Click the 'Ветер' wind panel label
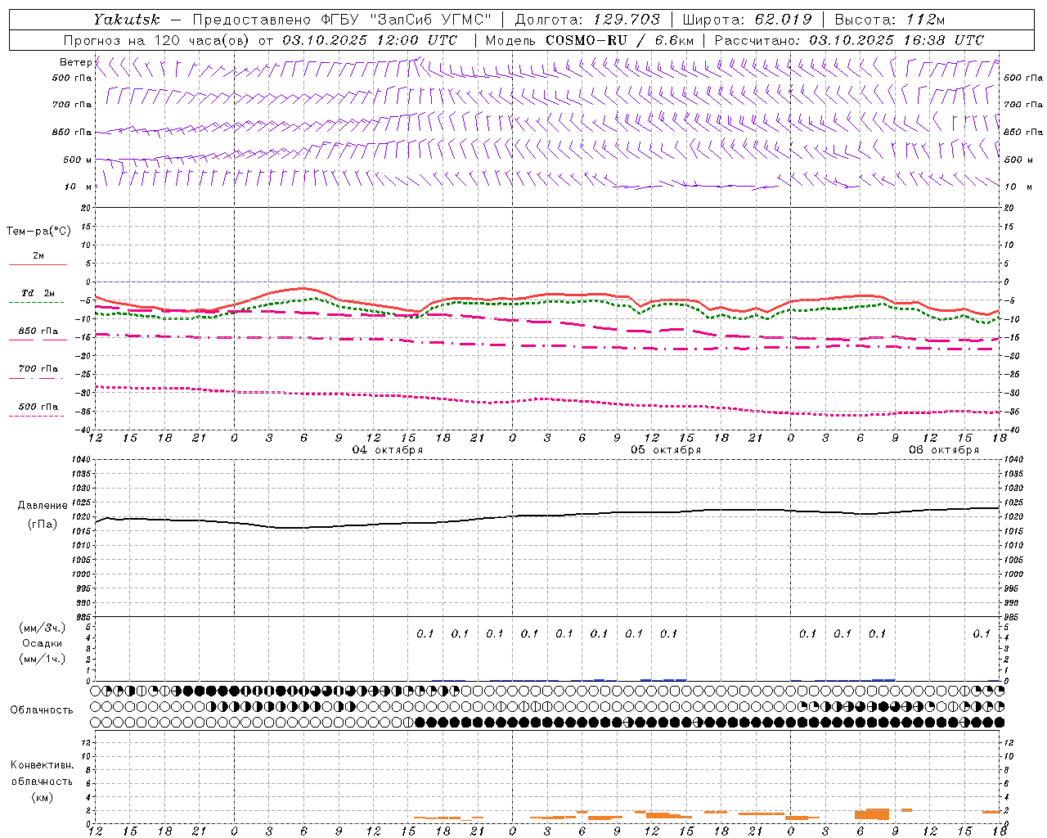 [x=75, y=62]
